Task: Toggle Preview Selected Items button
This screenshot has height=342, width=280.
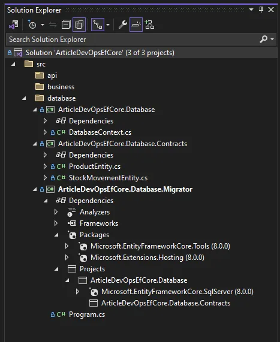Action: coord(136,25)
